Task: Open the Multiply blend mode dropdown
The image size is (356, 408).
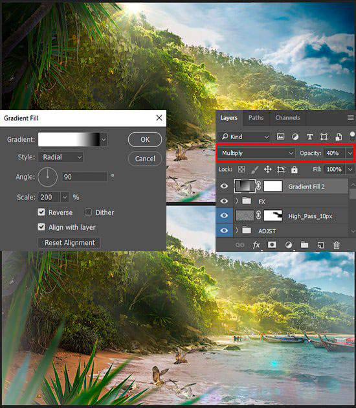Action: coord(257,153)
